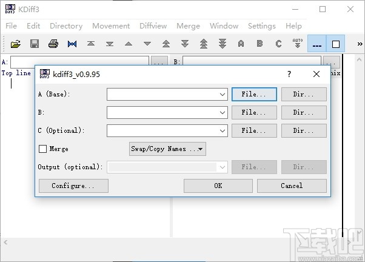Viewport: 365px width, 262px height.
Task: Go to previous delta arrow icon
Action: click(129, 44)
